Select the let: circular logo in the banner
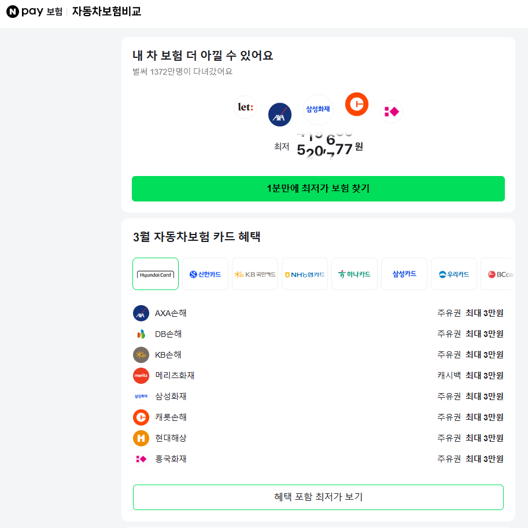The width and height of the screenshot is (528, 528). click(x=245, y=107)
